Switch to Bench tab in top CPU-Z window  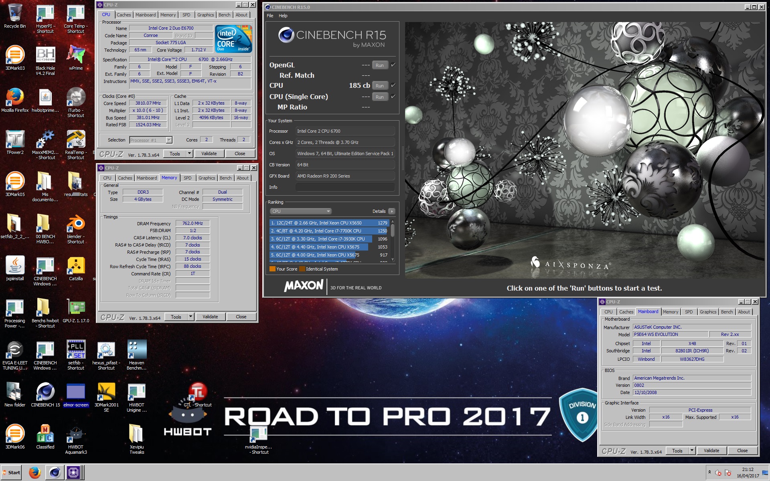pyautogui.click(x=225, y=15)
